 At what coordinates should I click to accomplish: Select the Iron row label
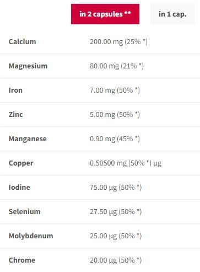click(15, 90)
